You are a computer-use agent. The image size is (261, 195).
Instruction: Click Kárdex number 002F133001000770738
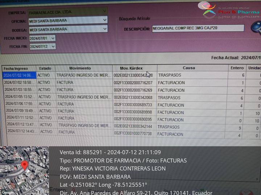(x=133, y=134)
